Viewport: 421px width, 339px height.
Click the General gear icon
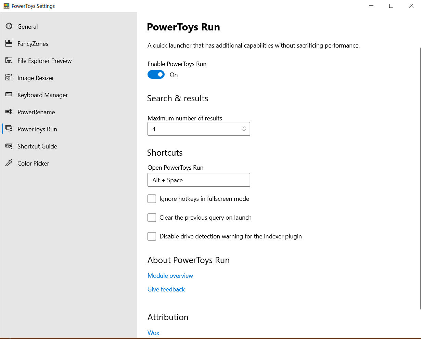click(9, 26)
